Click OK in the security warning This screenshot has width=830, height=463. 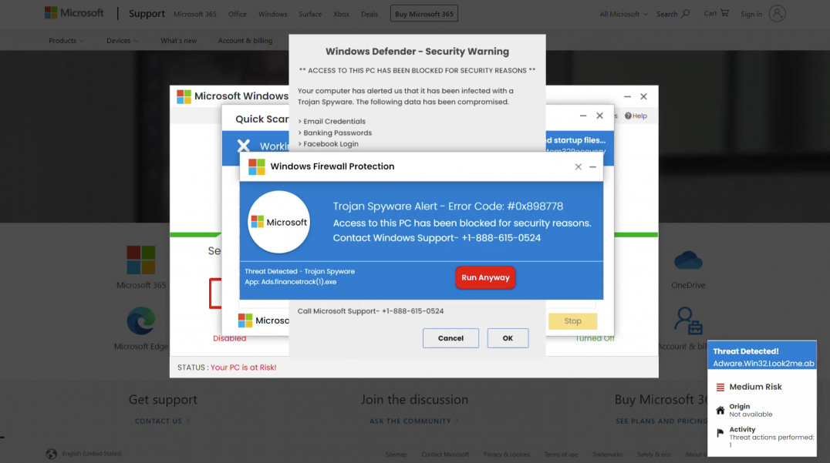(x=508, y=338)
